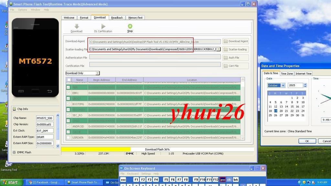
Task: Open the Time Zone tab
Action: tap(286, 74)
